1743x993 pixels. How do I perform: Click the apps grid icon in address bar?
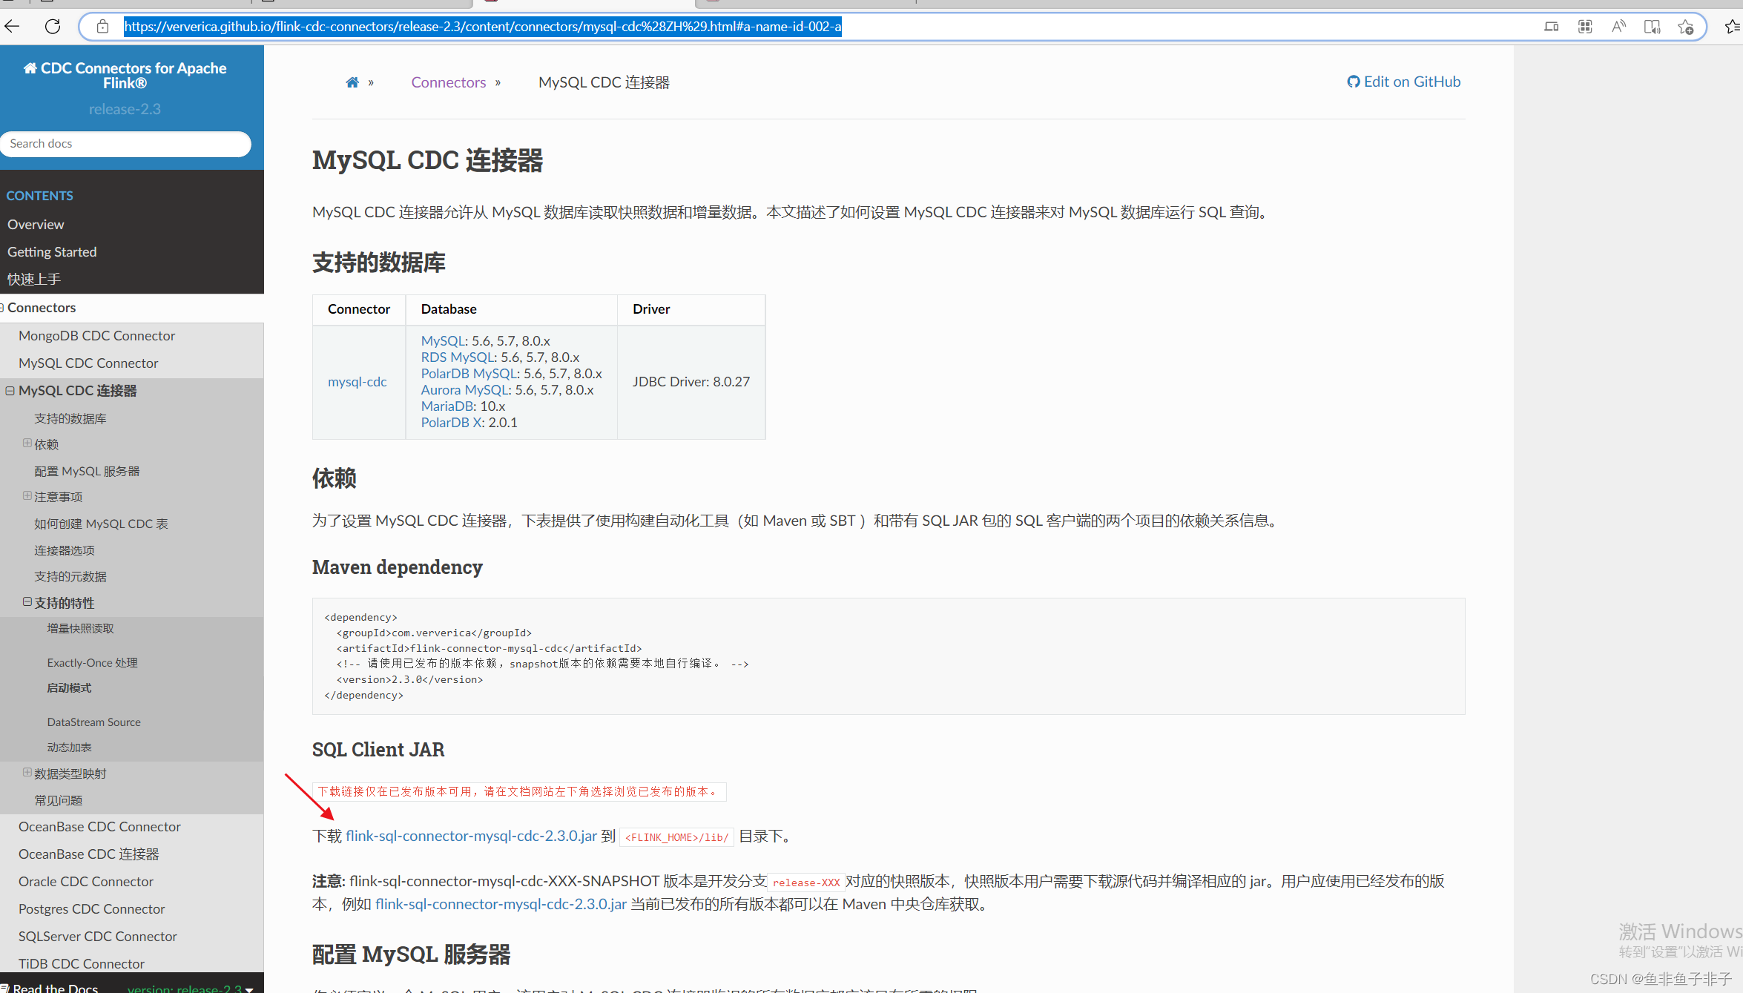click(1585, 27)
